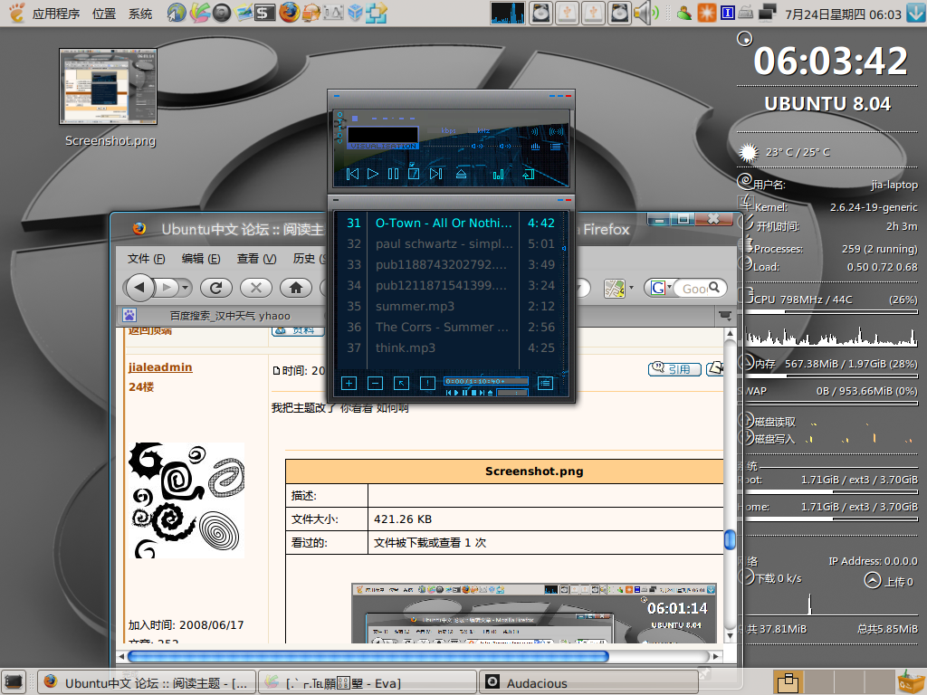Click the volume speaker icon in panel

click(646, 13)
